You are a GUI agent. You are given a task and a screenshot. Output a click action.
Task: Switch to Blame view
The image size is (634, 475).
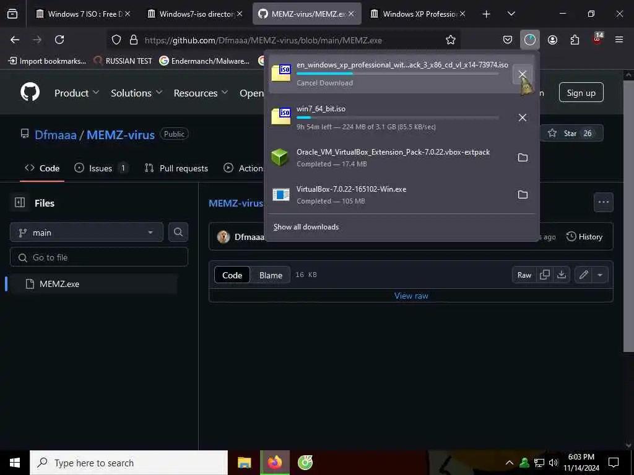271,275
